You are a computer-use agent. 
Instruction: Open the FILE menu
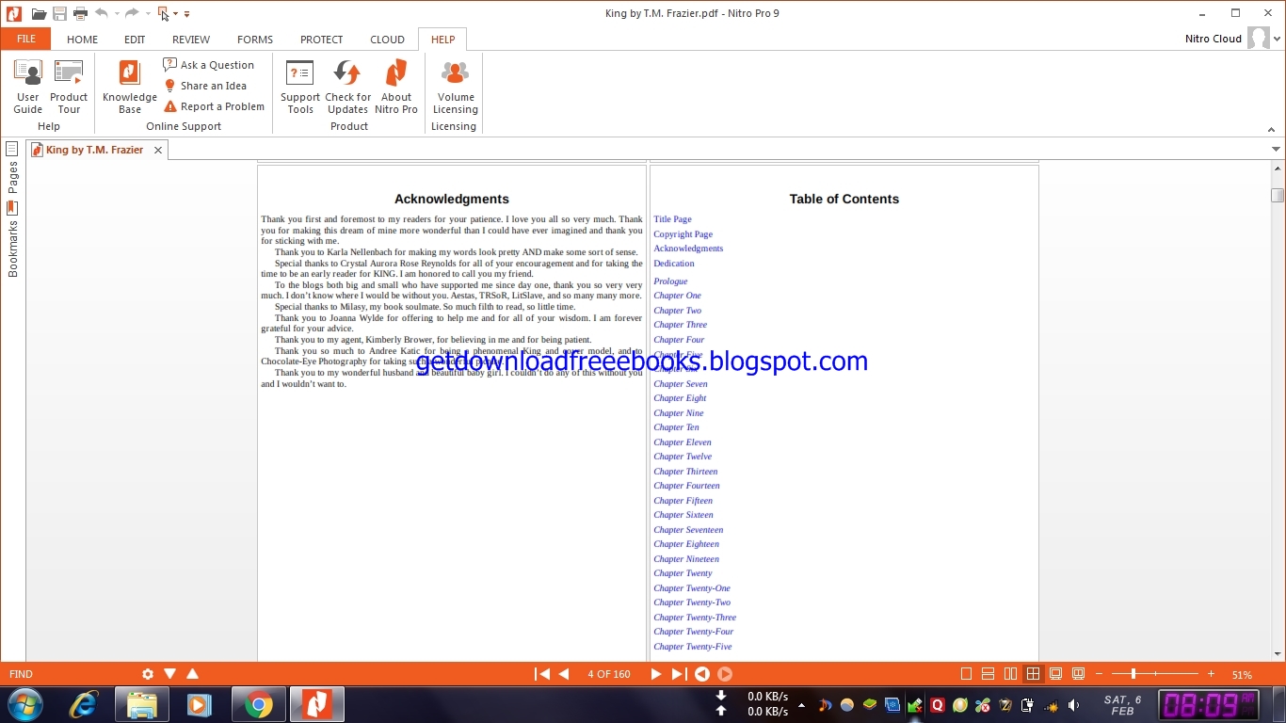(x=25, y=39)
